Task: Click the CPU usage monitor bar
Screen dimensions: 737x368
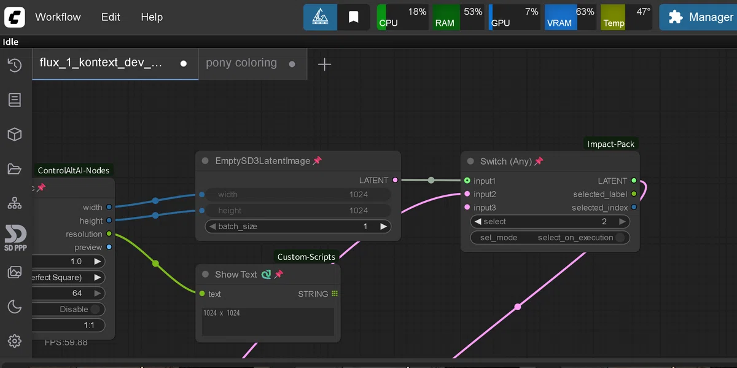Action: click(403, 17)
